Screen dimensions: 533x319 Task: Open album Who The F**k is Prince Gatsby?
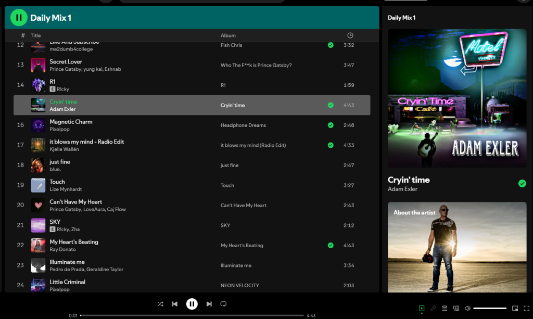click(256, 65)
